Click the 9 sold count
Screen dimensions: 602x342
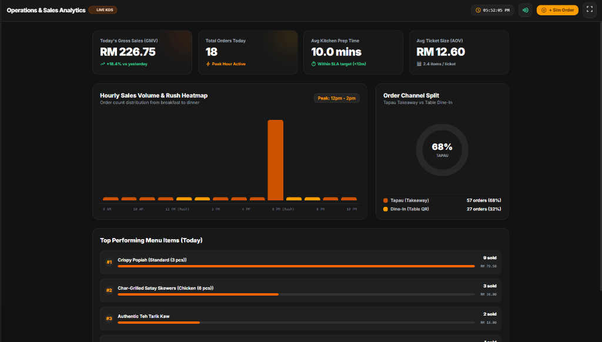[x=490, y=258]
